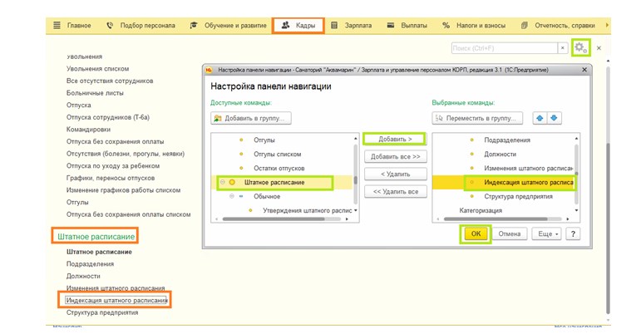The image size is (641, 334).
Task: Open the Еще dropdown menu
Action: [x=546, y=234]
